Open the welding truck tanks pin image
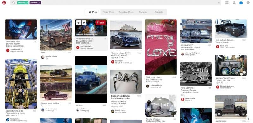The image size is (253, 123). pyautogui.click(x=231, y=65)
